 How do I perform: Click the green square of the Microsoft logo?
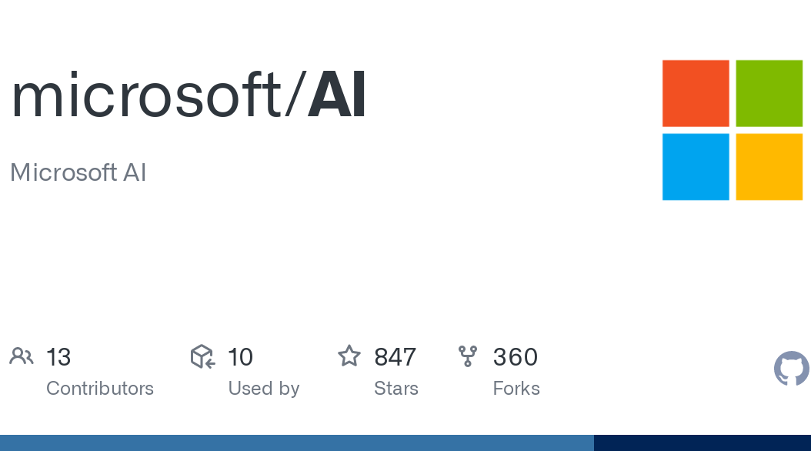[769, 93]
